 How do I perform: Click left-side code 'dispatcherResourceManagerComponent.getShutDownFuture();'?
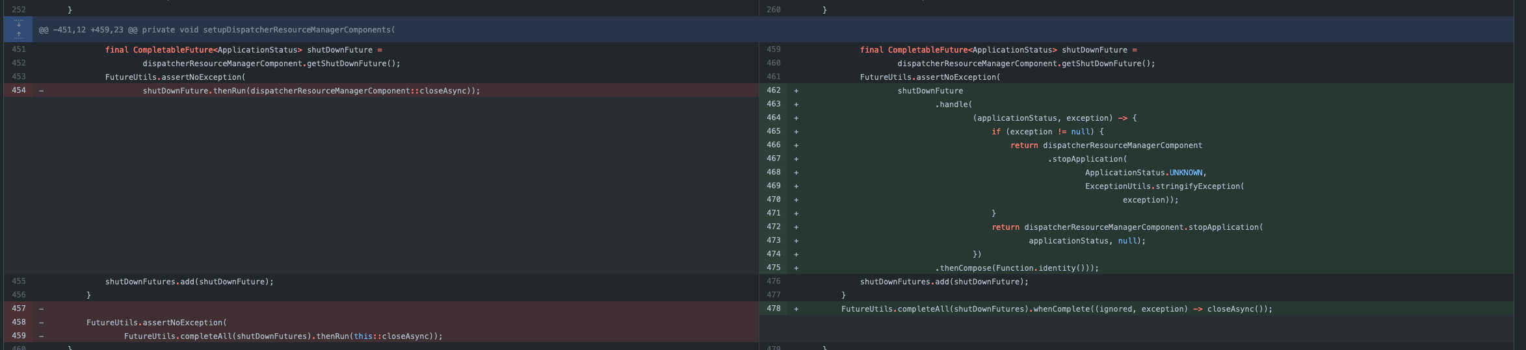pos(272,64)
